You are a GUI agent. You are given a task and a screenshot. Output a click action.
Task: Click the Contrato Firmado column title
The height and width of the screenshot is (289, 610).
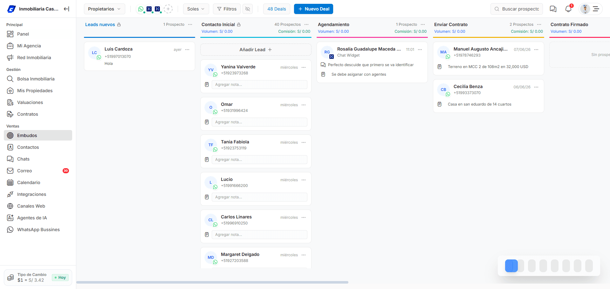(x=569, y=24)
